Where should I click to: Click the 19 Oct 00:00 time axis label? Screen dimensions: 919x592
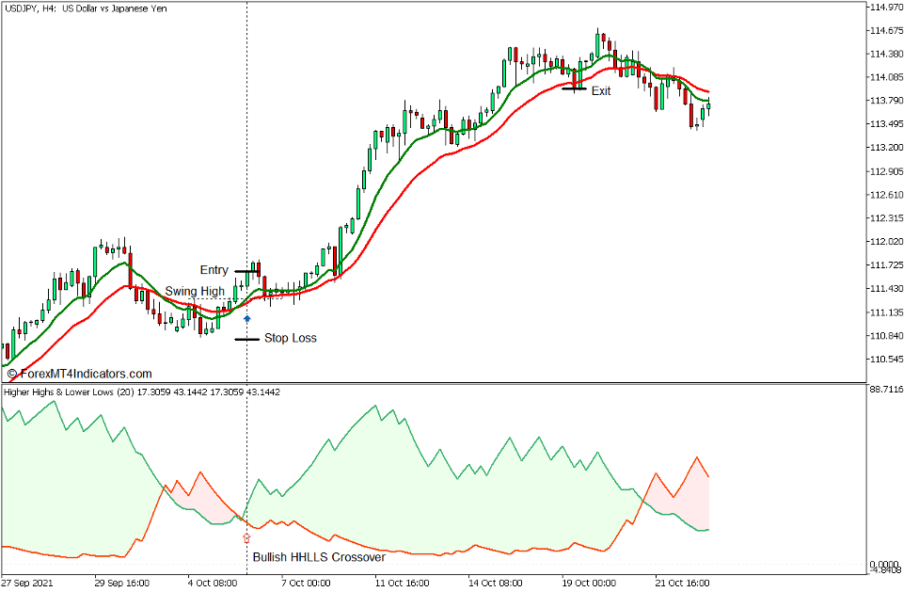coord(592,583)
